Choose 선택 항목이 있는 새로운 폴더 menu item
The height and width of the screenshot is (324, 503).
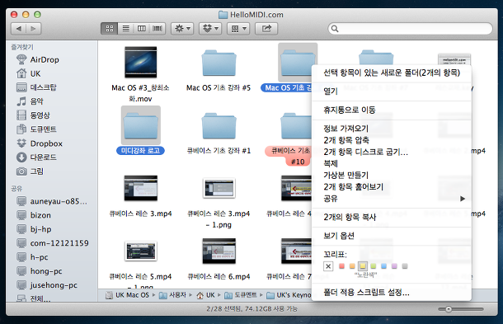point(392,73)
